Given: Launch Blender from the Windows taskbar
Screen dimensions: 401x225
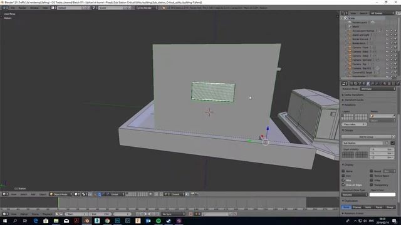Looking at the screenshot, I should (86, 221).
